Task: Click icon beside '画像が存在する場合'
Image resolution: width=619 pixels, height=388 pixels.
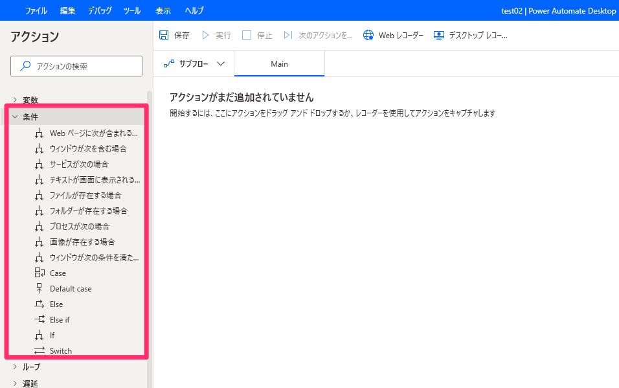Action: pyautogui.click(x=39, y=242)
